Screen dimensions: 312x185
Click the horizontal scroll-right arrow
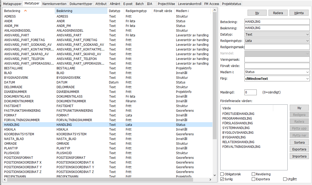tap(210, 180)
